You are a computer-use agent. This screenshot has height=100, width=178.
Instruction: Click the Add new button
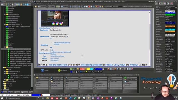click(62, 70)
